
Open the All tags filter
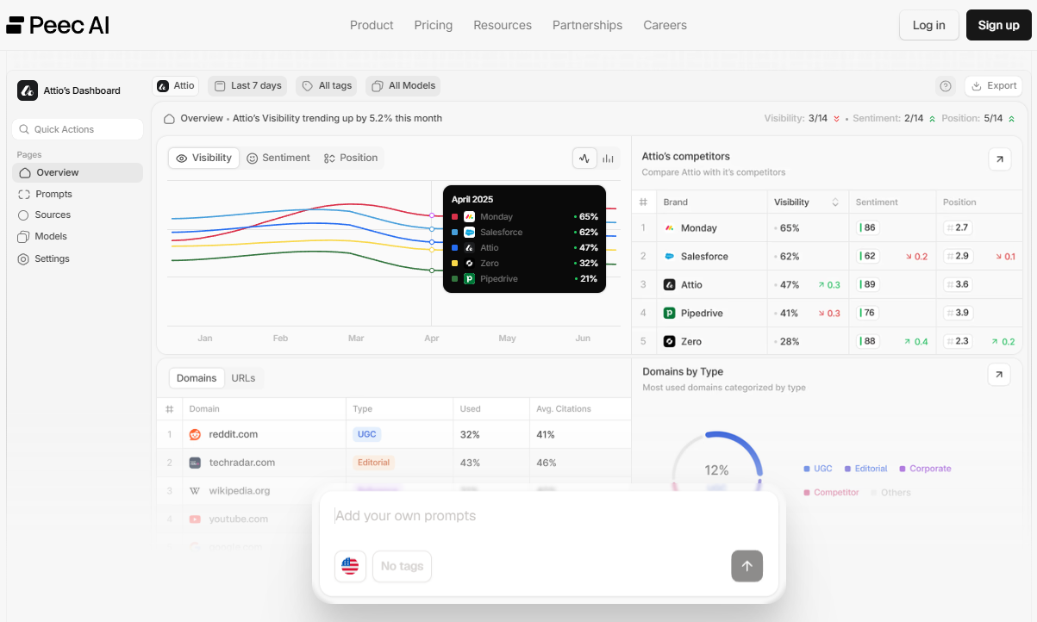[x=327, y=86]
